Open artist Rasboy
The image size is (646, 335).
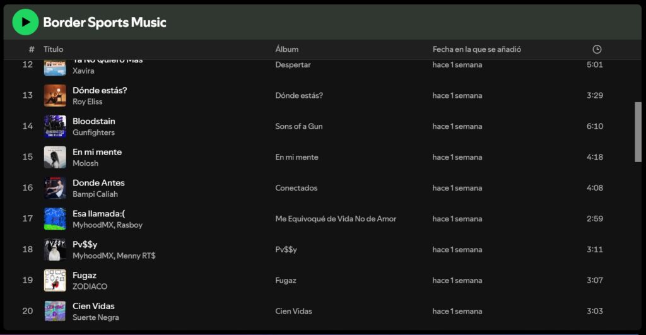point(129,225)
